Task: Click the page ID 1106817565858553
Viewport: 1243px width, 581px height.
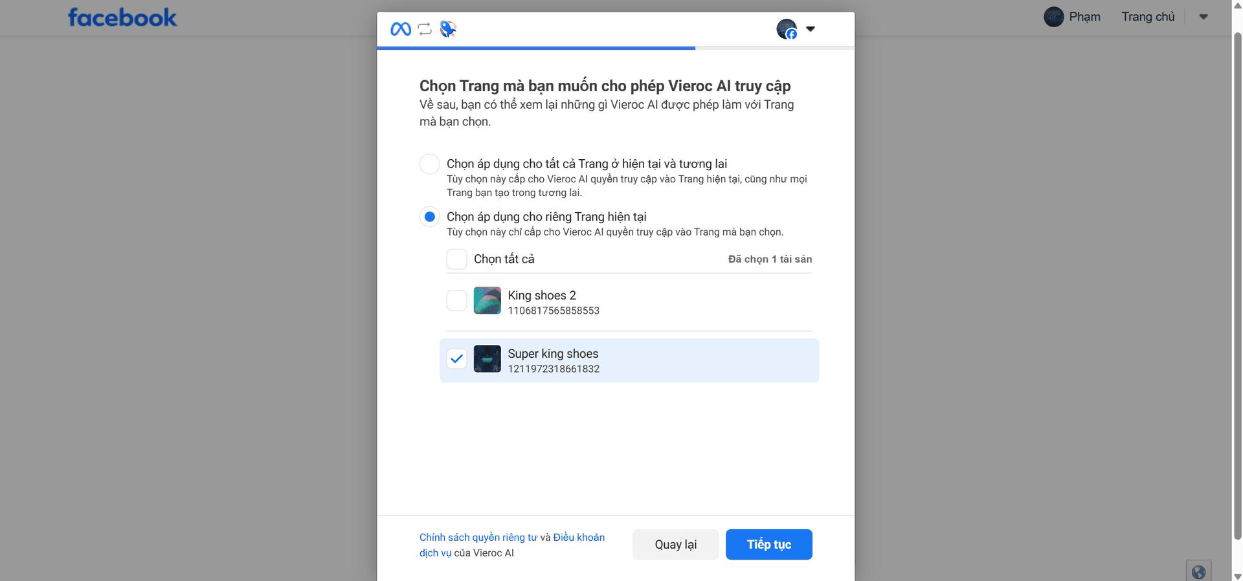Action: [x=554, y=311]
